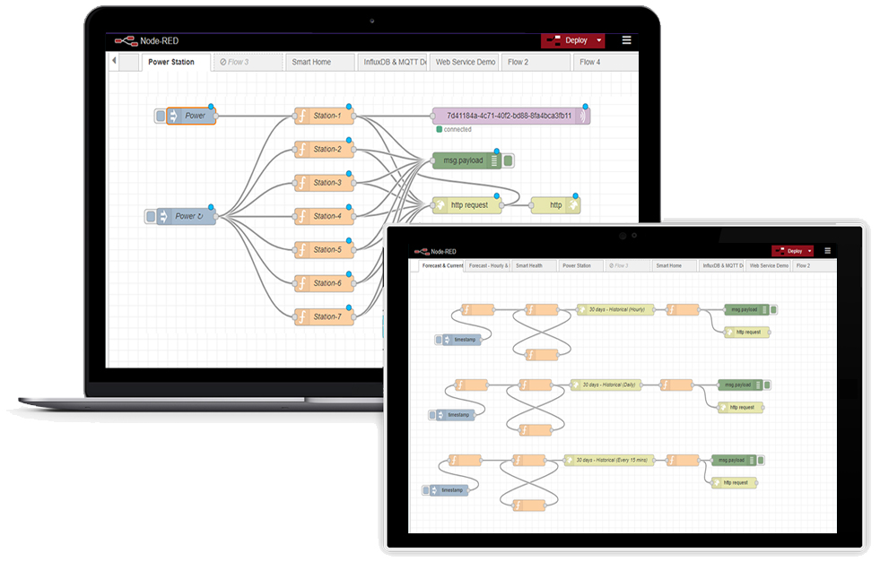
Task: Open the hamburger menu on the tablet
Action: (x=827, y=251)
